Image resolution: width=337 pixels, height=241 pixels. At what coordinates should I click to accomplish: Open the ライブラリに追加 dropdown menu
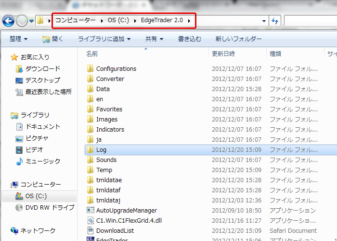(x=104, y=39)
